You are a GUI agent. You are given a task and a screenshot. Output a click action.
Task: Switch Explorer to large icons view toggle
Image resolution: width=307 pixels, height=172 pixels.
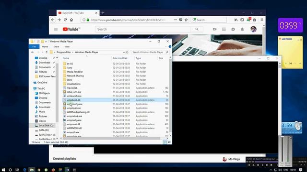point(169,142)
